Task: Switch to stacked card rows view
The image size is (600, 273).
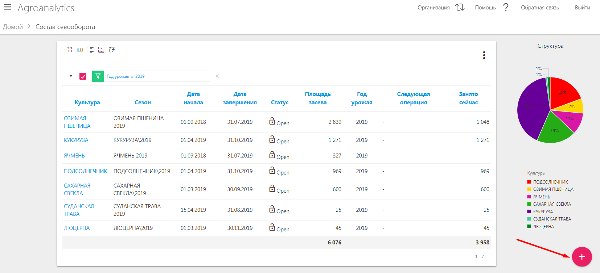Action: [x=101, y=50]
